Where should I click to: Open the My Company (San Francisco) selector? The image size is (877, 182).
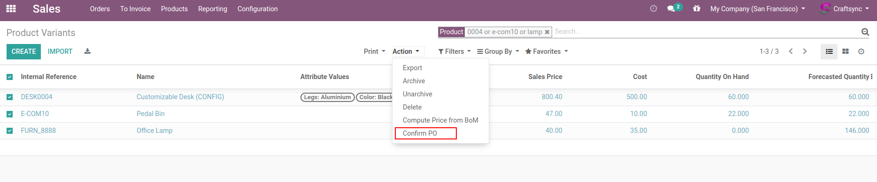tap(758, 9)
